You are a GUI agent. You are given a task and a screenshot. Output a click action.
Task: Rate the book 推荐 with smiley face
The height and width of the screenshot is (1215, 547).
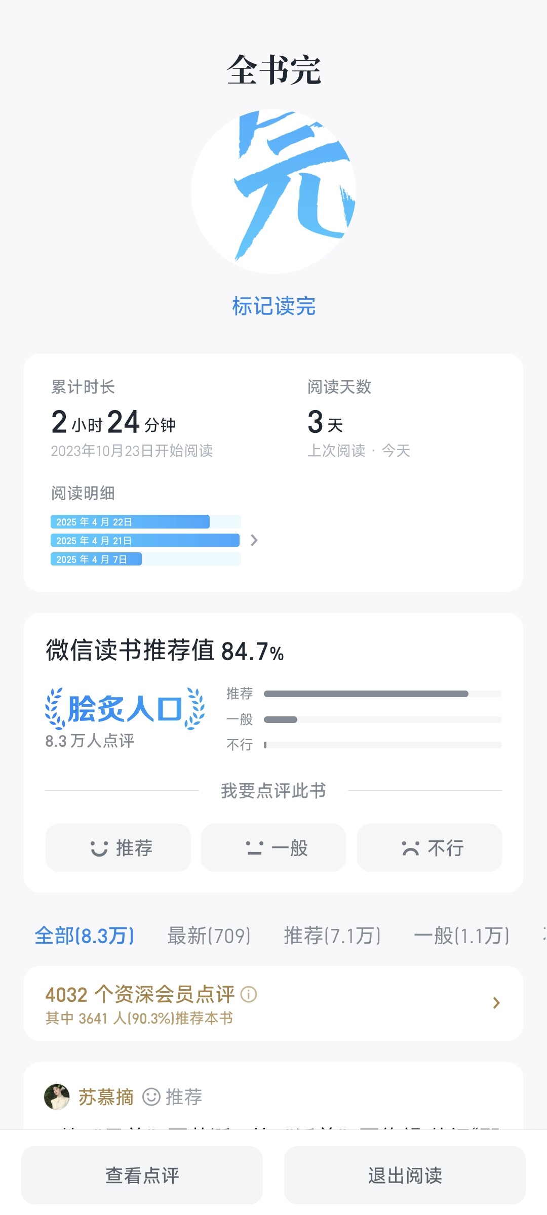(118, 848)
